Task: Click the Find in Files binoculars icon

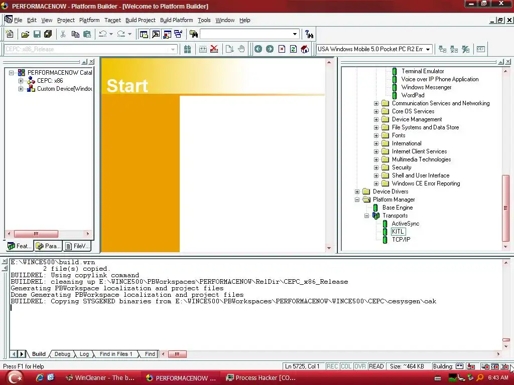Action: click(194, 34)
